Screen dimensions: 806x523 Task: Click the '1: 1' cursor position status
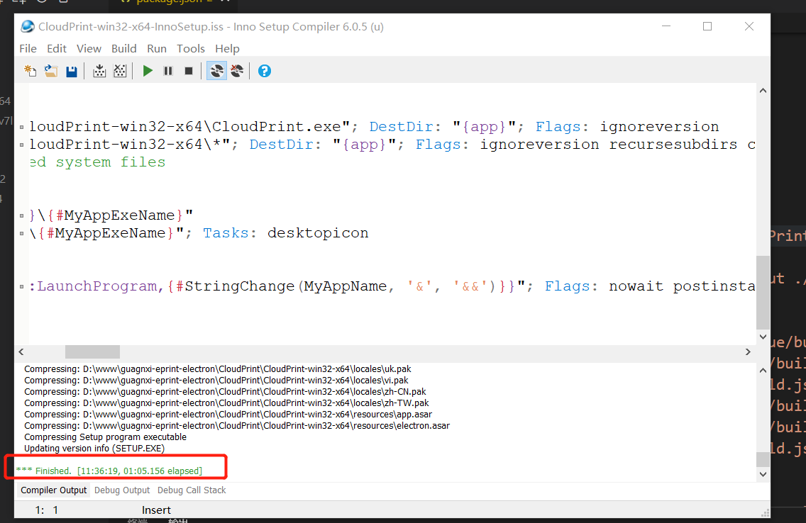point(47,510)
